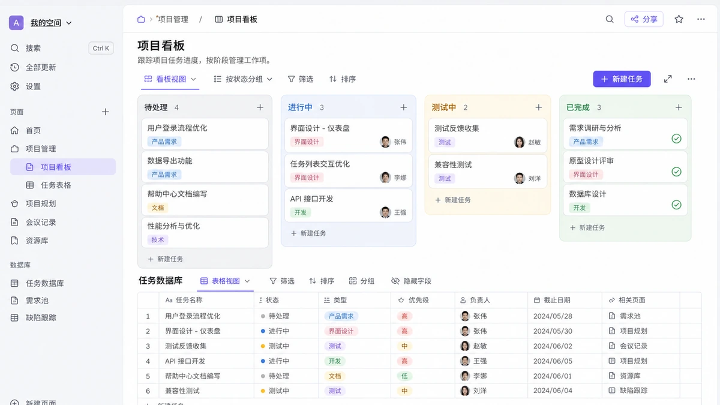Click 新建任务 at bottom of 待处理 column
Viewport: 720px width, 405px height.
pyautogui.click(x=165, y=259)
